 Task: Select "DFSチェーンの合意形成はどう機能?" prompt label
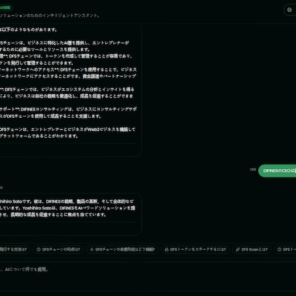tap(125, 249)
